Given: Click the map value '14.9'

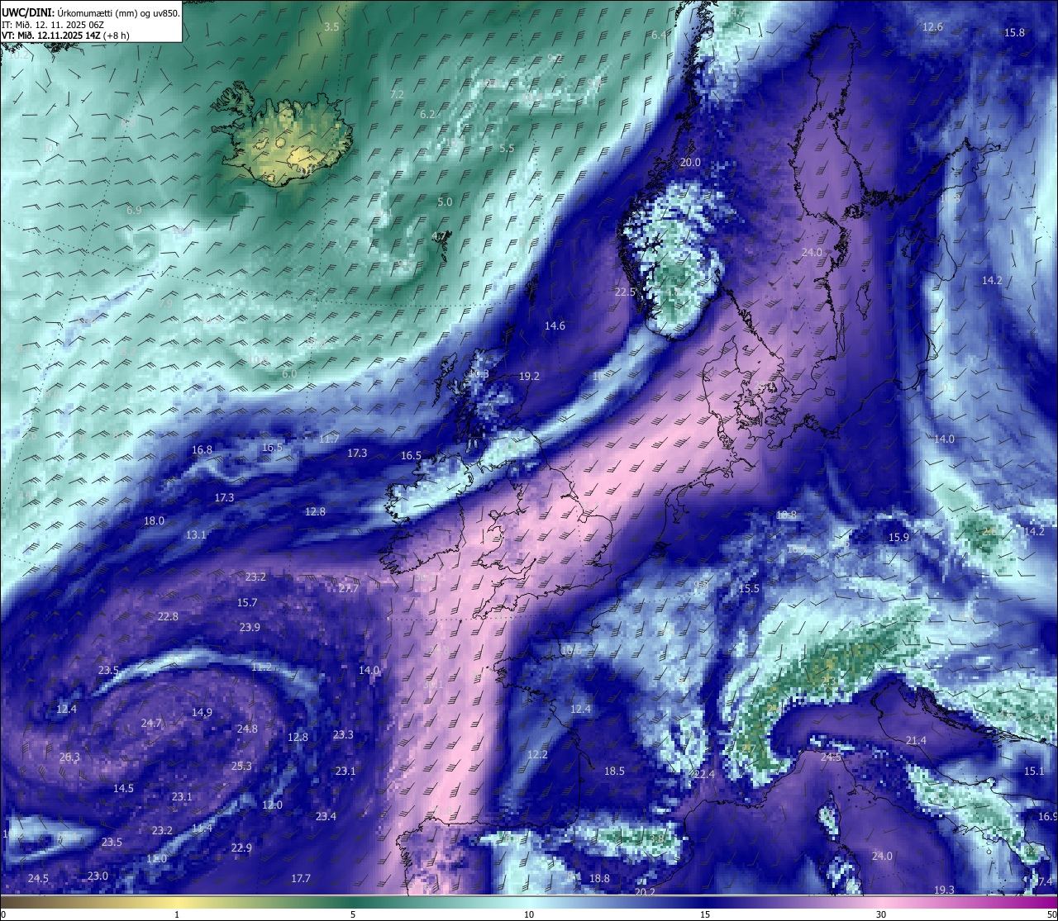Looking at the screenshot, I should click(x=202, y=713).
